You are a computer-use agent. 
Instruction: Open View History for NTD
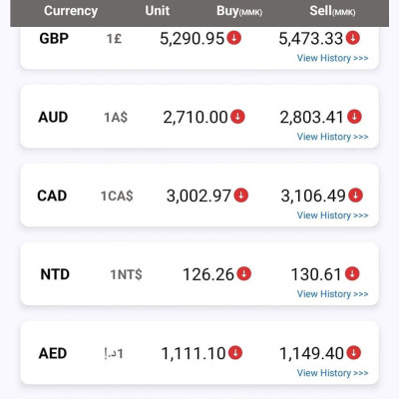point(332,294)
